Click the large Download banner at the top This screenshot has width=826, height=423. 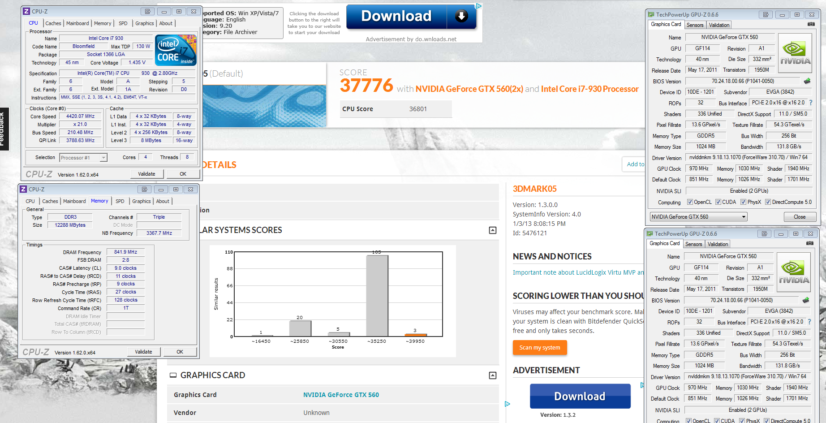(411, 17)
